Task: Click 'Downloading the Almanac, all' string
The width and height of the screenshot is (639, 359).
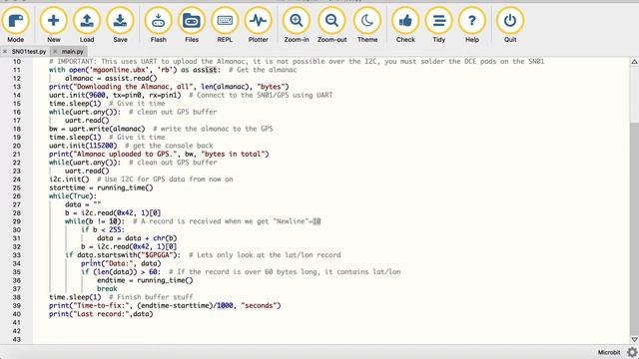Action: coord(133,87)
